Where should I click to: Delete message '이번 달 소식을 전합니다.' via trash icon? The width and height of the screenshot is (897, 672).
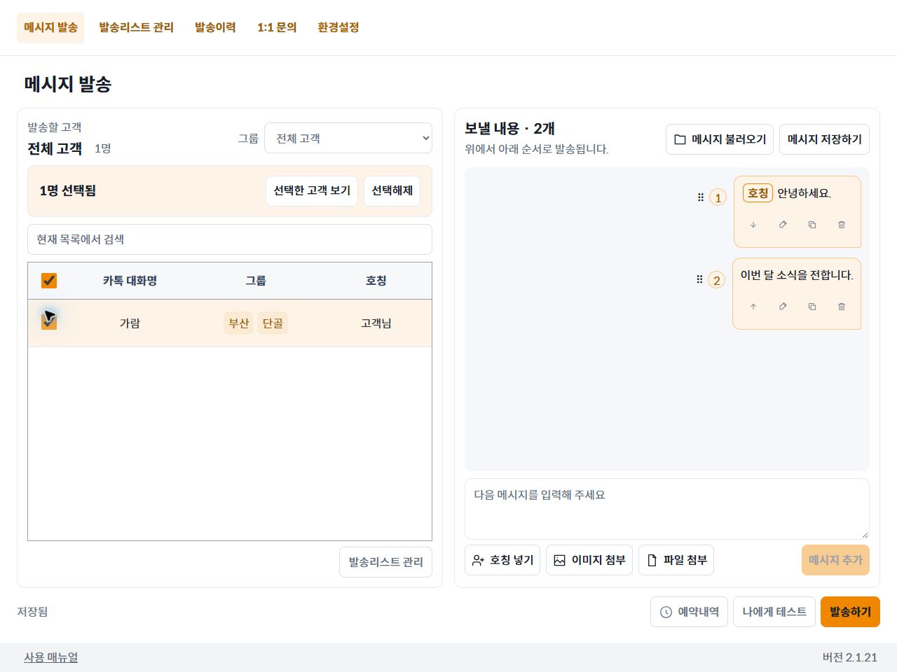point(842,307)
